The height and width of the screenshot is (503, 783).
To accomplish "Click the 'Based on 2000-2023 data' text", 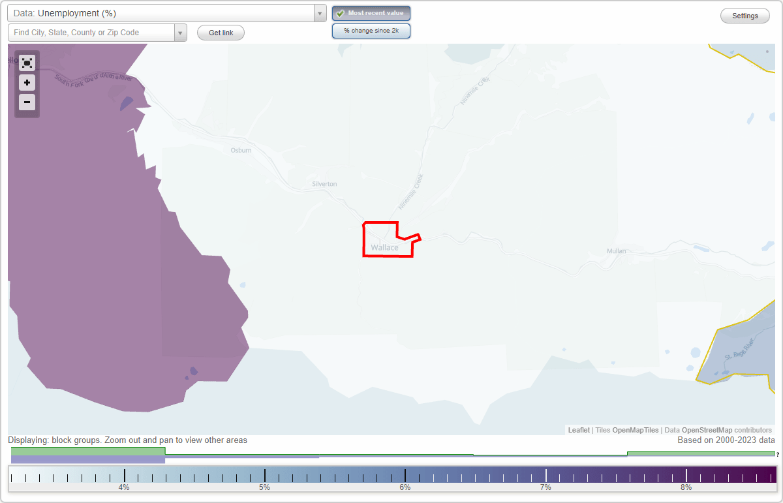I will [x=726, y=440].
